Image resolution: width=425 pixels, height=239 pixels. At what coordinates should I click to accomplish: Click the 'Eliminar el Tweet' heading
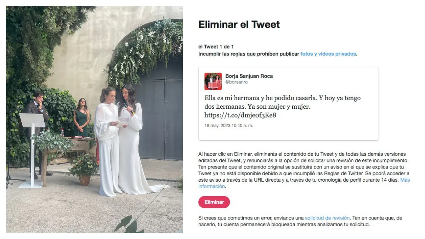pos(239,24)
